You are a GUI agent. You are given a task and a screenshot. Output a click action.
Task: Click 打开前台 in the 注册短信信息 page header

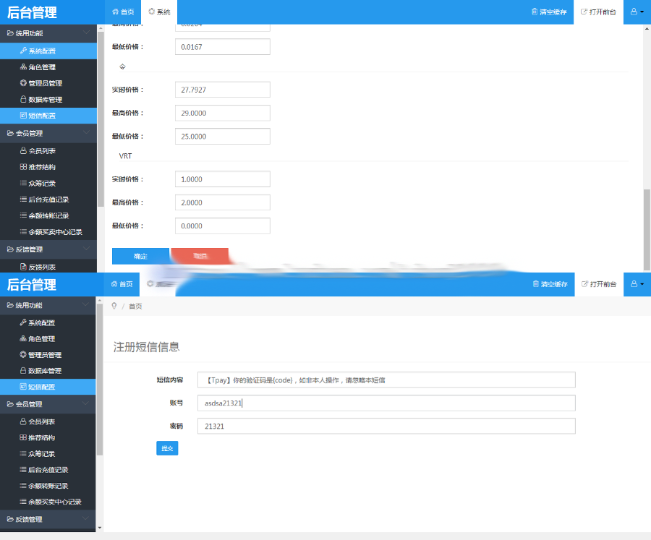[599, 284]
